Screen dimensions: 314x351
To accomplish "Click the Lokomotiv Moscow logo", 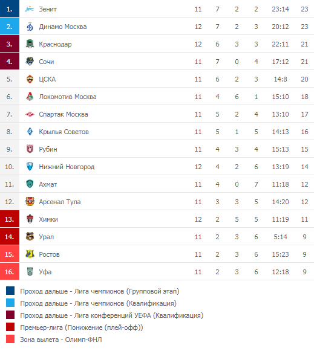I will click(30, 97).
